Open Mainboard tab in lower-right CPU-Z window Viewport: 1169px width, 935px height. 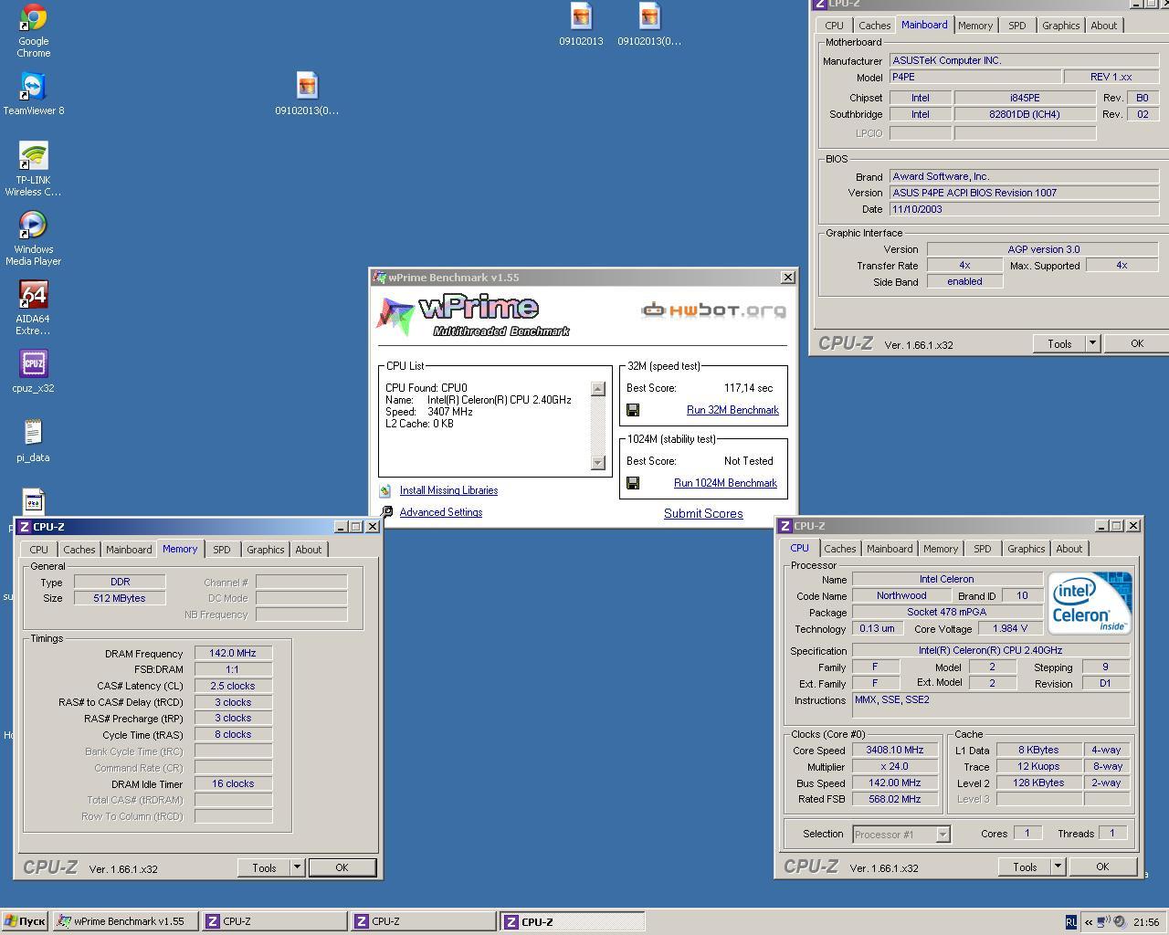coord(890,549)
